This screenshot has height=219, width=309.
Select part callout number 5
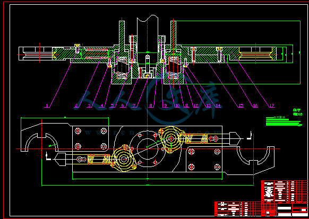(113, 106)
